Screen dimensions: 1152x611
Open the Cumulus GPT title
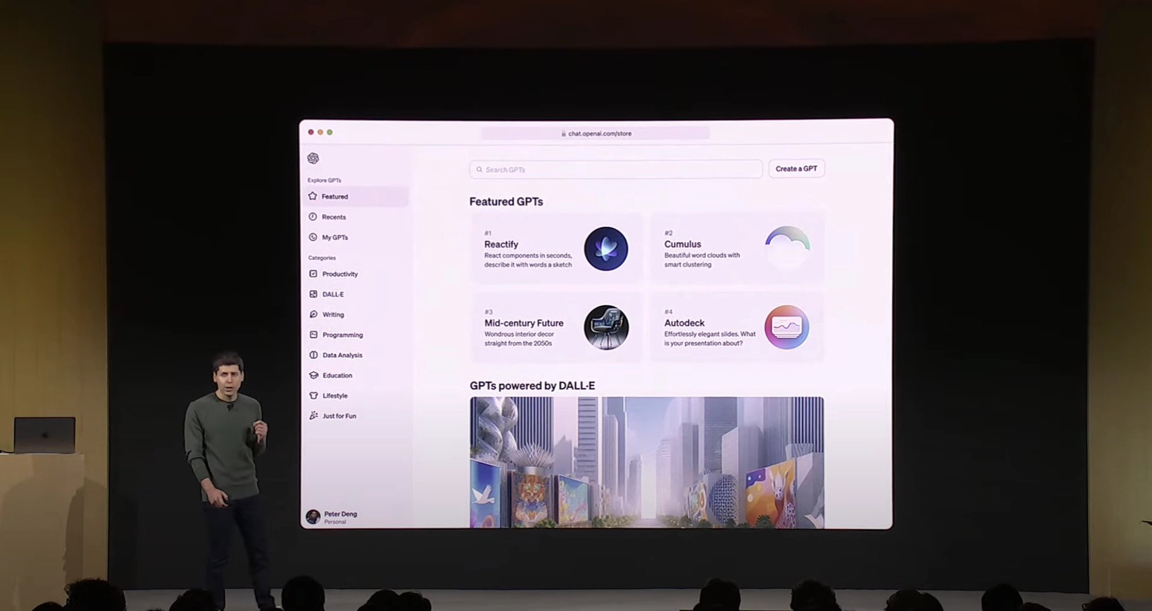point(683,244)
